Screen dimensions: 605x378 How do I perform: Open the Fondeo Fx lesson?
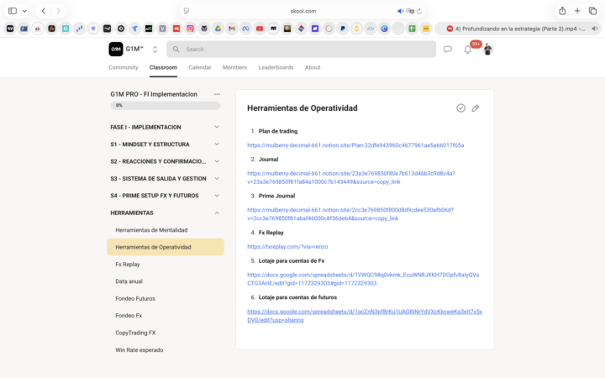click(166, 316)
